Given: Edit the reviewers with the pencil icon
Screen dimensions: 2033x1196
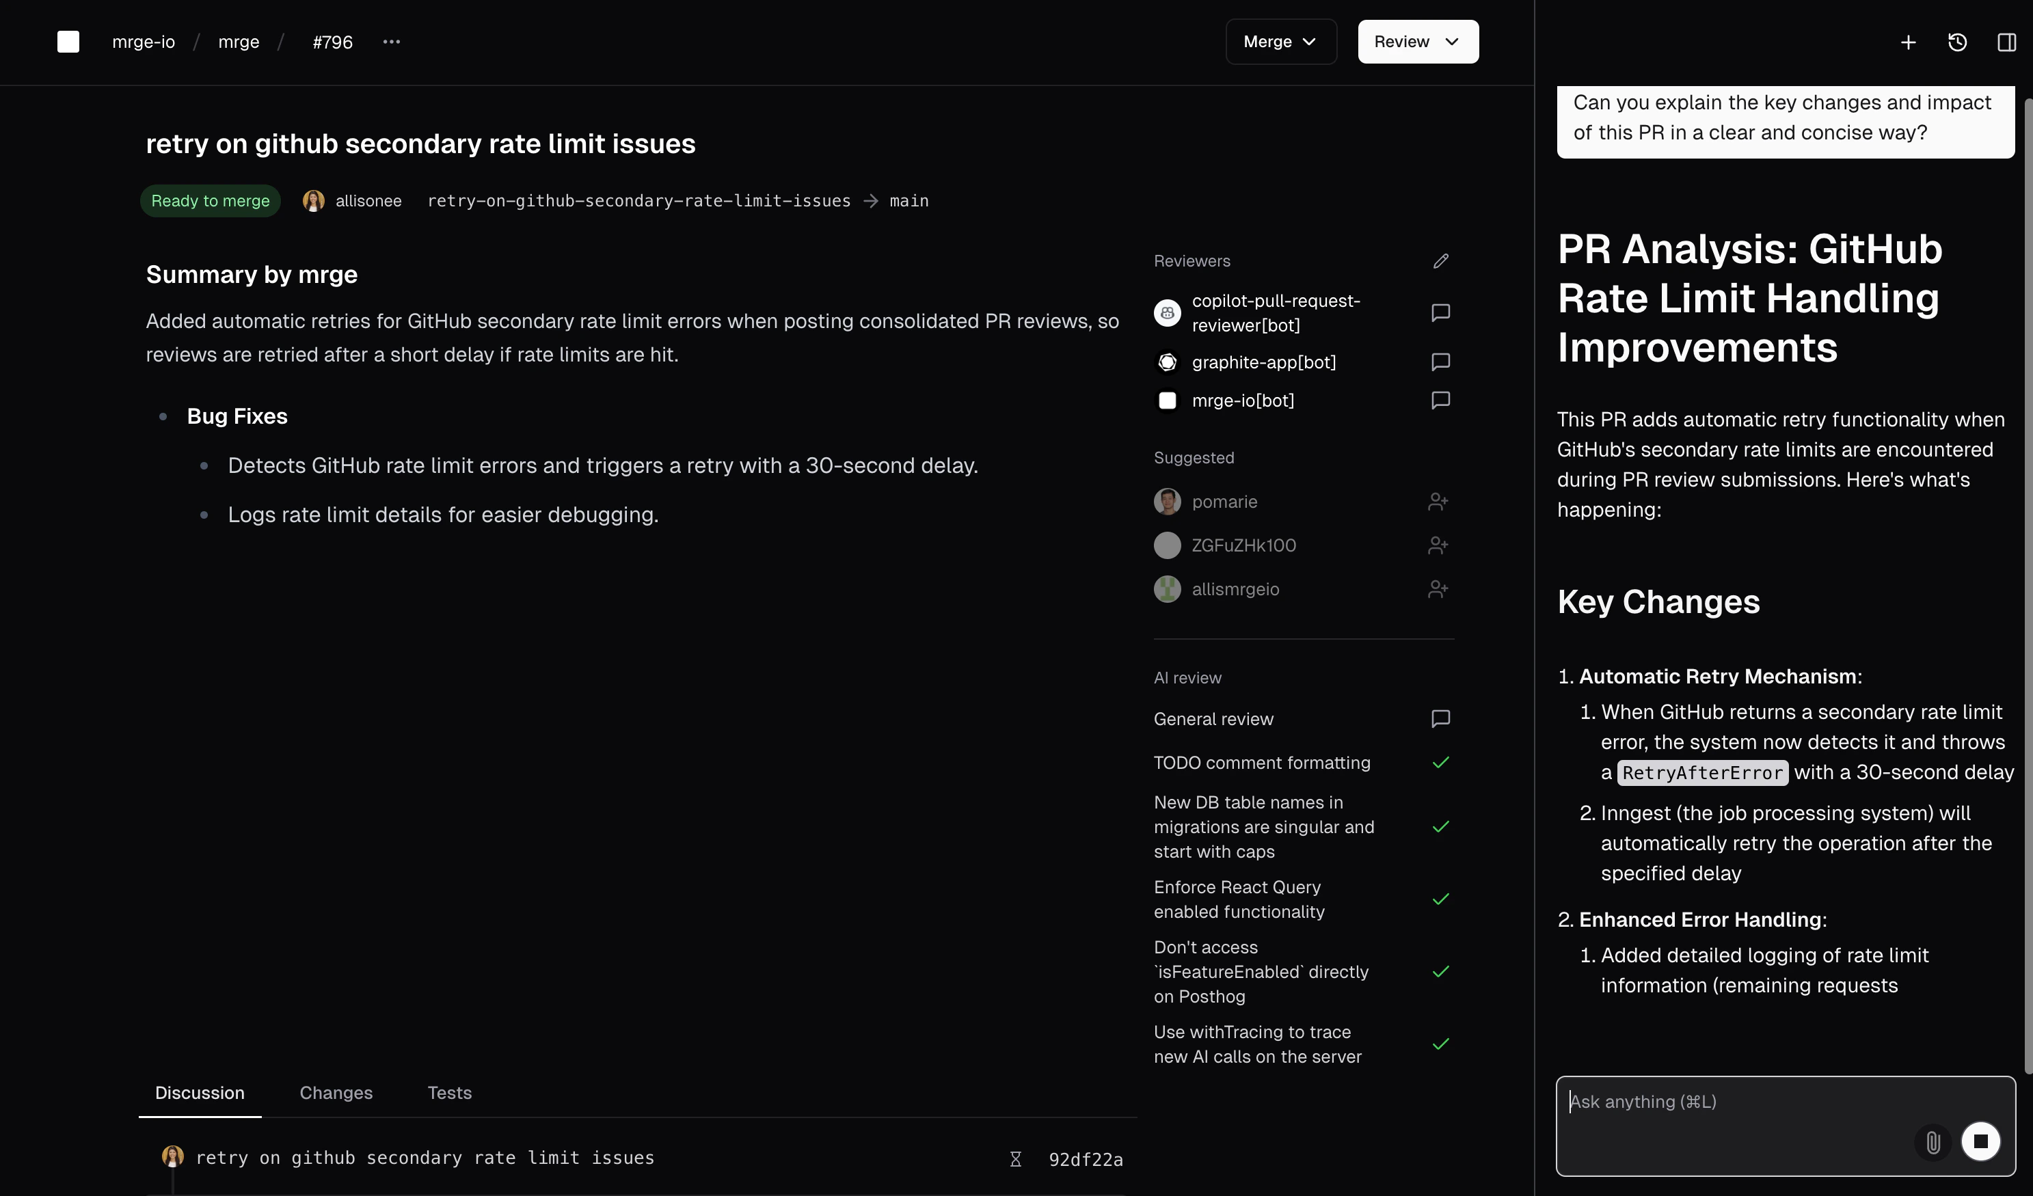Looking at the screenshot, I should coord(1442,260).
